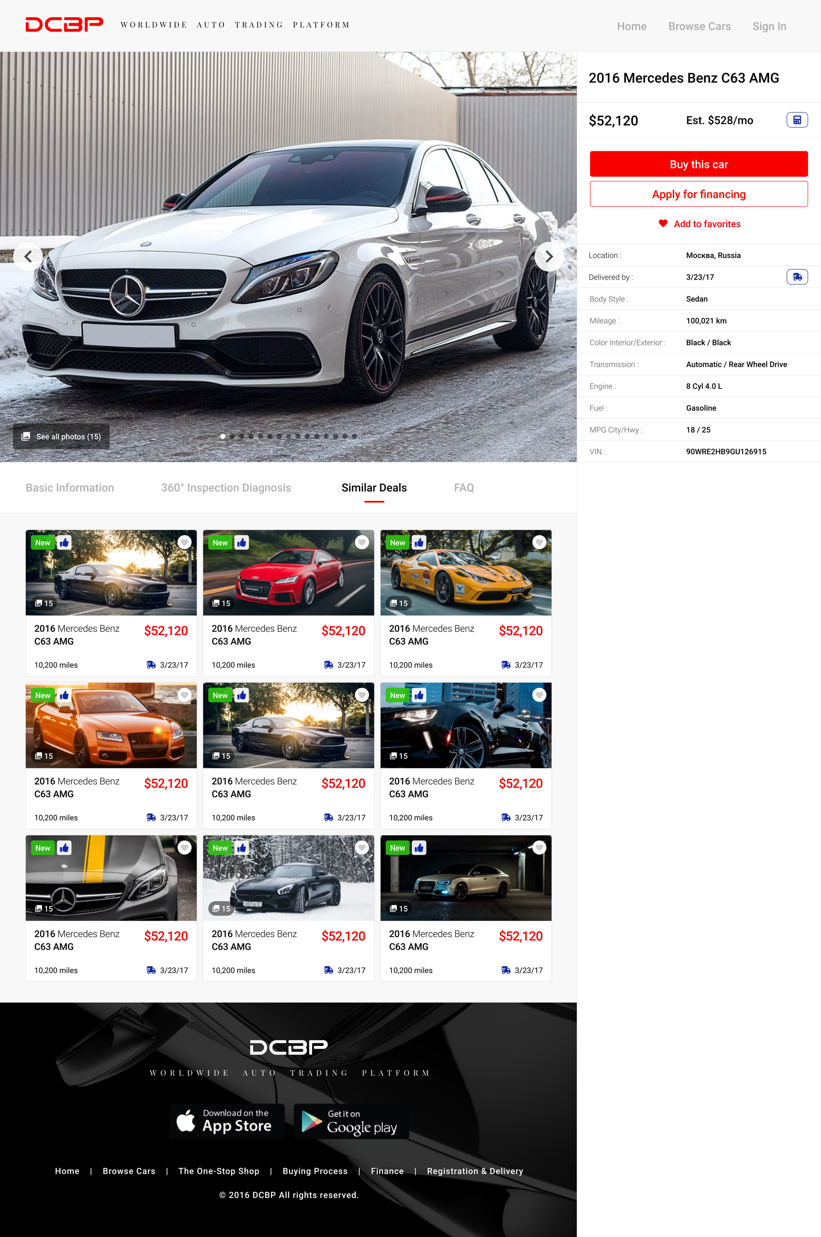Open the Buying Process footer link
The height and width of the screenshot is (1237, 821).
pyautogui.click(x=315, y=1171)
